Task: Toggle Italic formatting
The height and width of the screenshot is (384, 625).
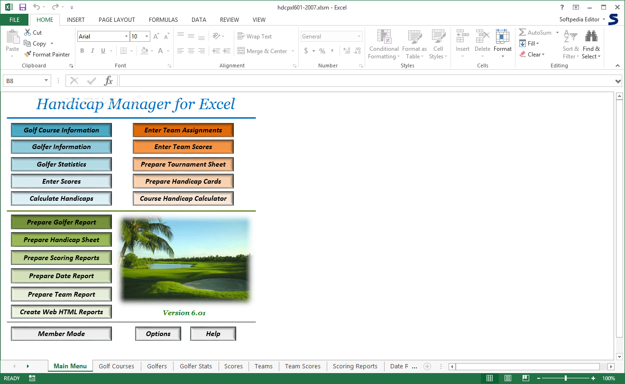Action: click(x=92, y=51)
